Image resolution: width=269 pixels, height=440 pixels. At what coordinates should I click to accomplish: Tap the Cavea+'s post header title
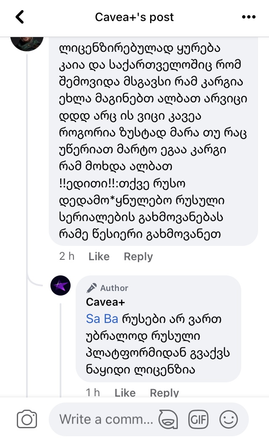coord(134,17)
